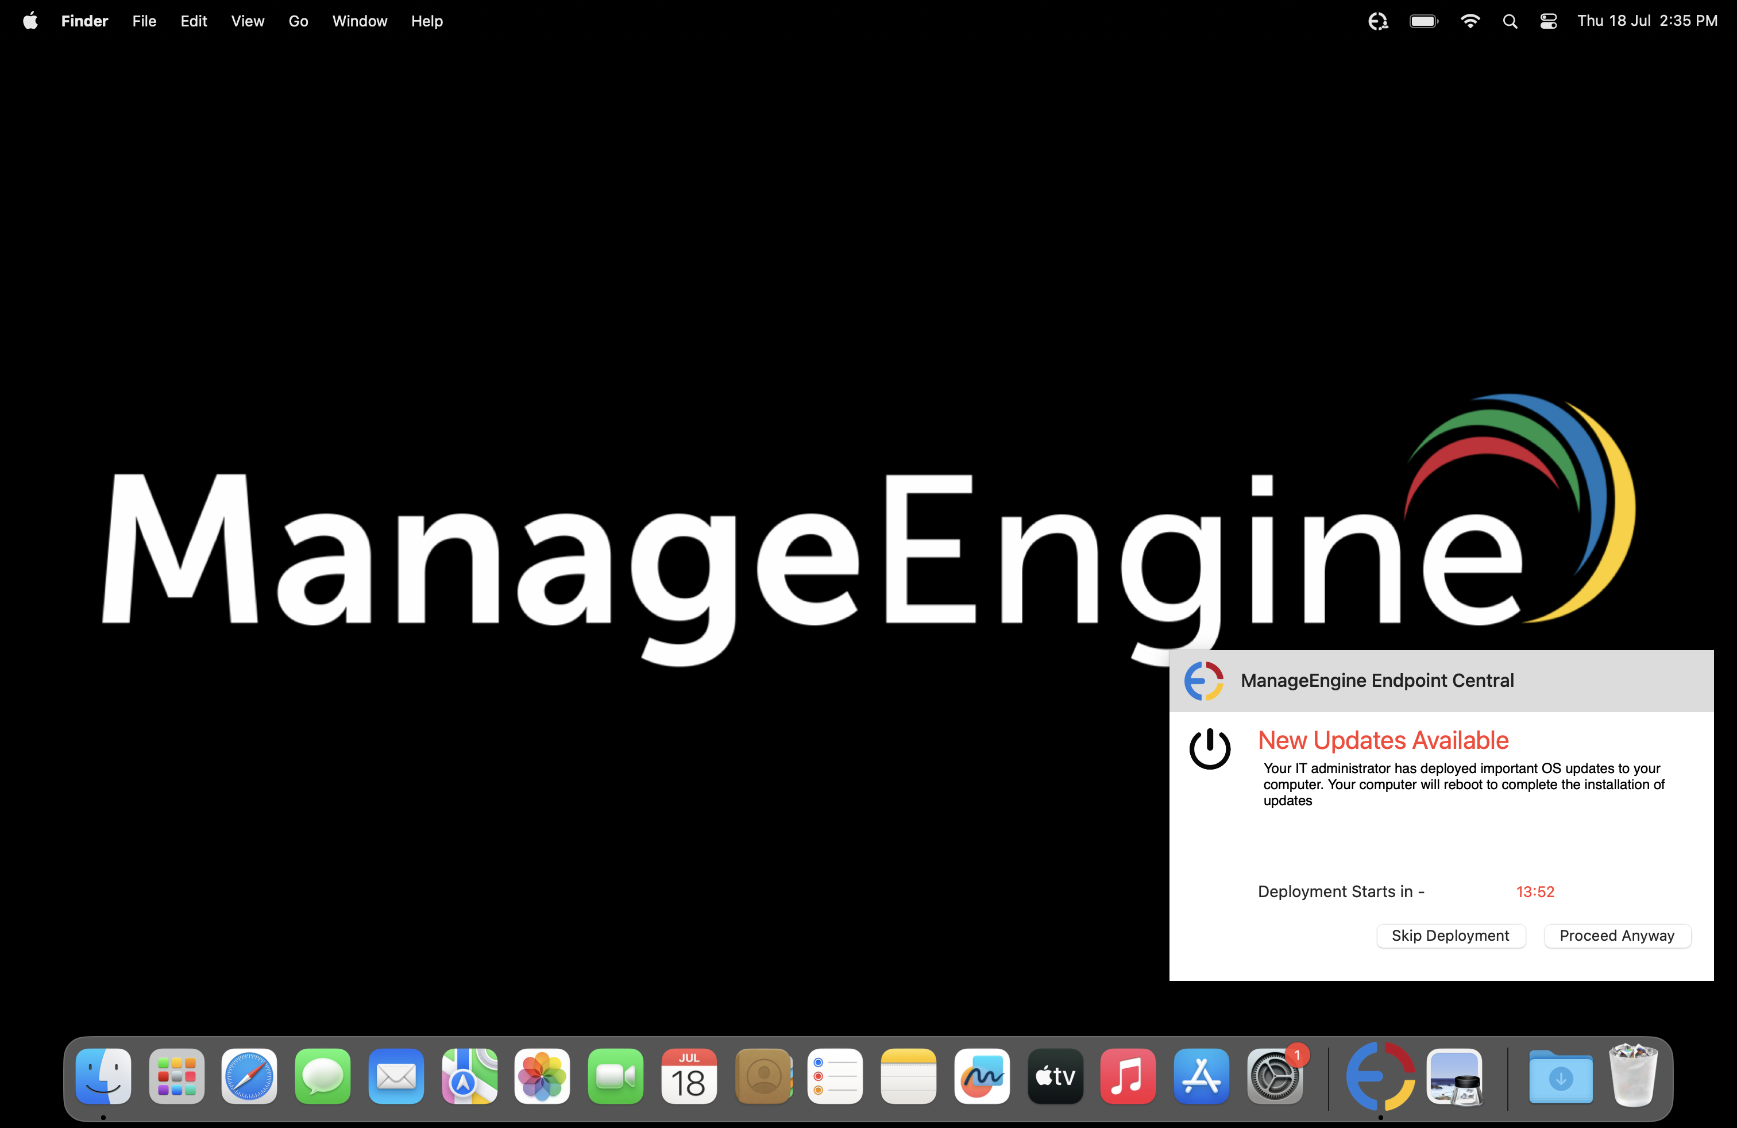
Task: Click the Skip Deployment button
Action: pyautogui.click(x=1450, y=936)
